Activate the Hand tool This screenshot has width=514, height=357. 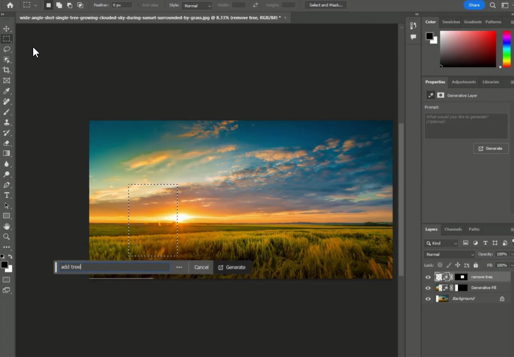pos(7,226)
